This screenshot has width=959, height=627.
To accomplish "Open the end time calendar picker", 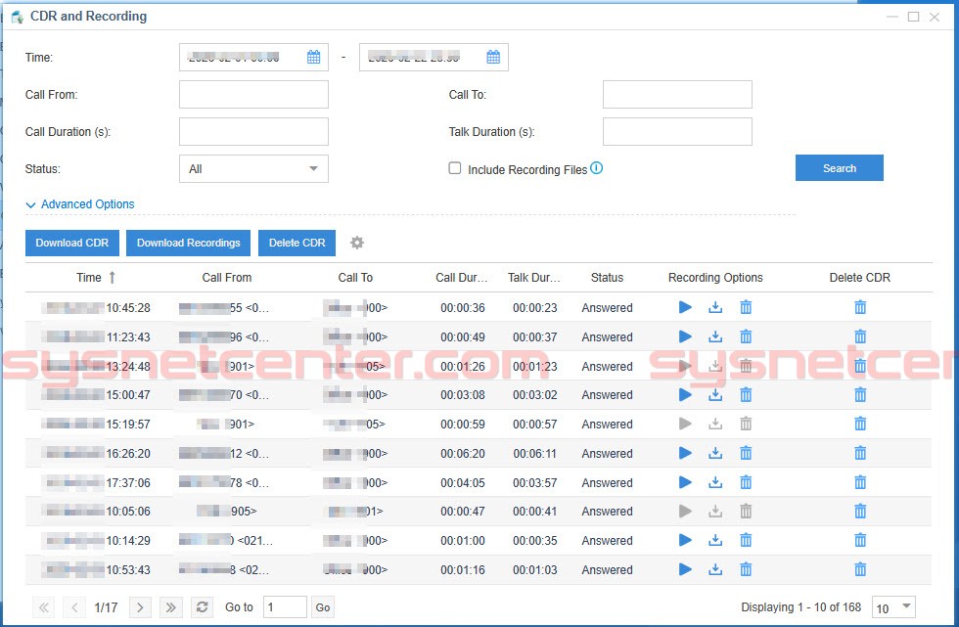I will (493, 57).
